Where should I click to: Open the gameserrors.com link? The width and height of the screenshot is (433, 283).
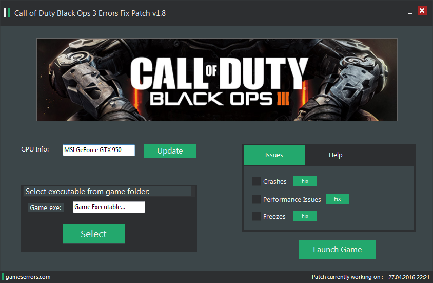[28, 277]
